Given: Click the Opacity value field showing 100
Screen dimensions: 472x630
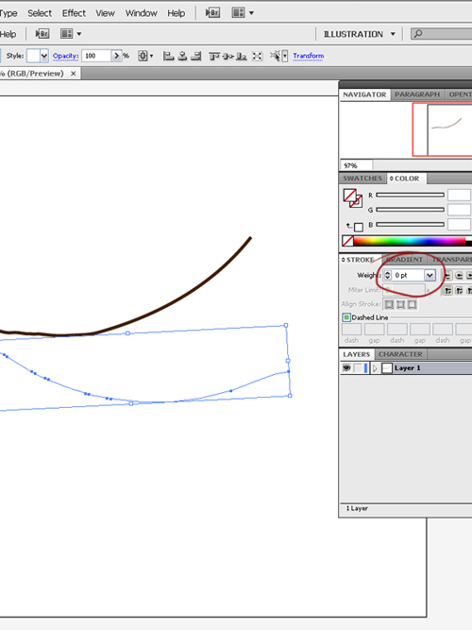Looking at the screenshot, I should 96,56.
